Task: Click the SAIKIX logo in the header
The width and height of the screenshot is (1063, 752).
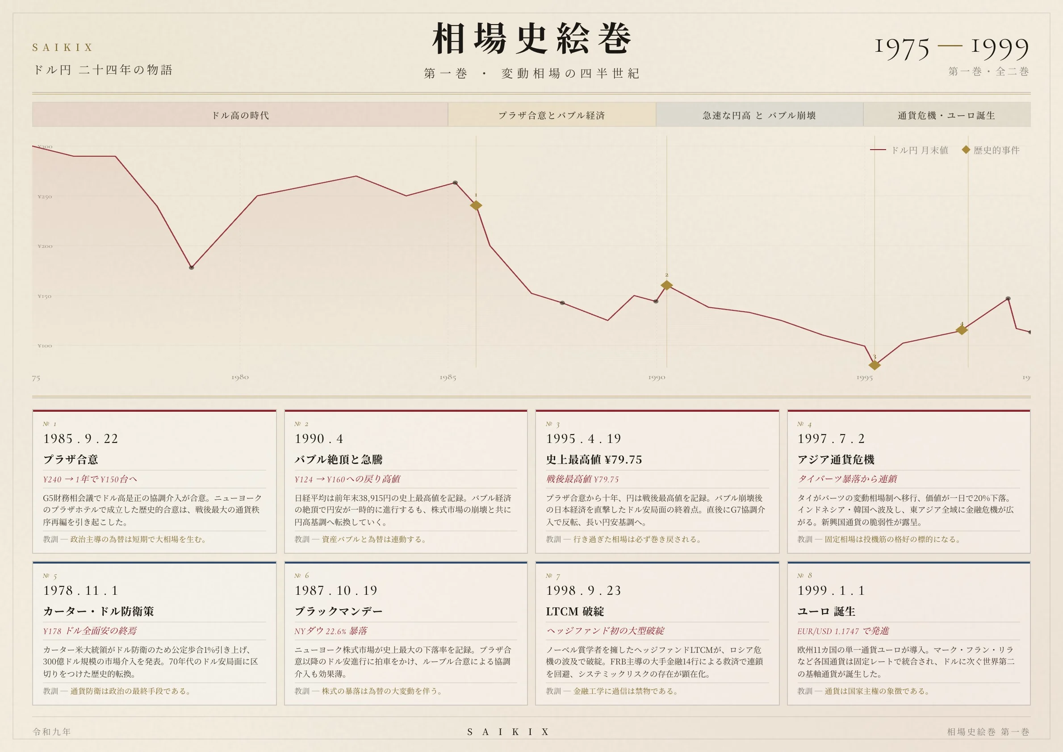Action: click(x=63, y=47)
